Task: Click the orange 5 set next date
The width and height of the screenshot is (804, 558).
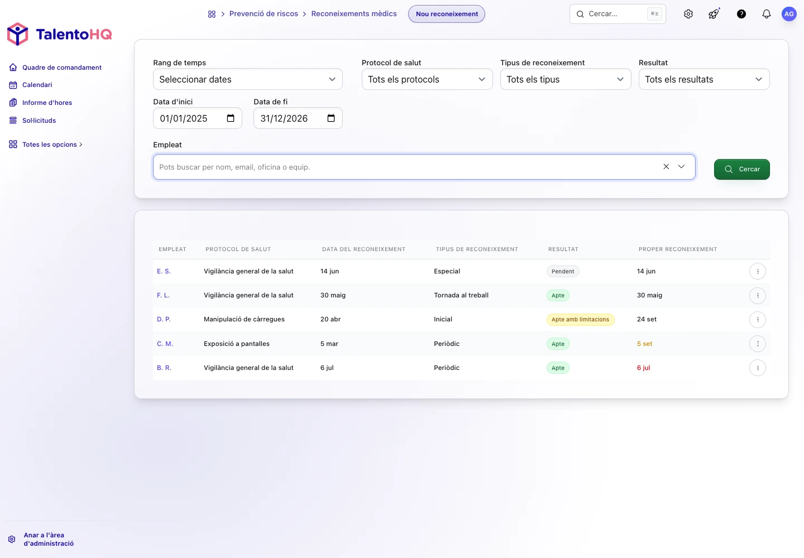Action: click(645, 344)
